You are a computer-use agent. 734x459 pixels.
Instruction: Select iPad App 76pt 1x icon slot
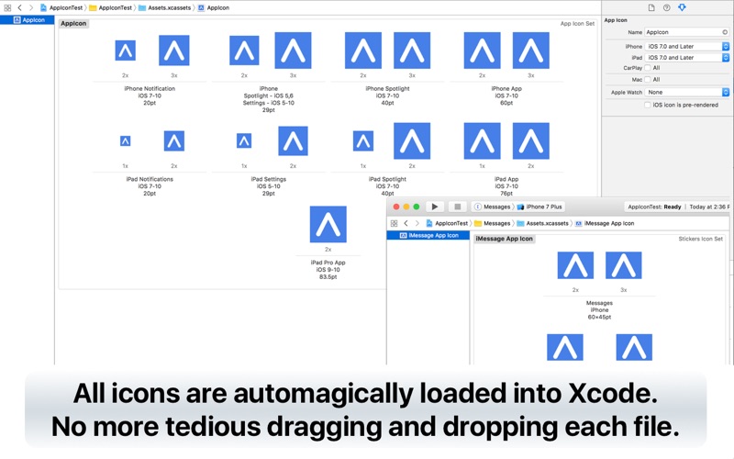point(483,141)
